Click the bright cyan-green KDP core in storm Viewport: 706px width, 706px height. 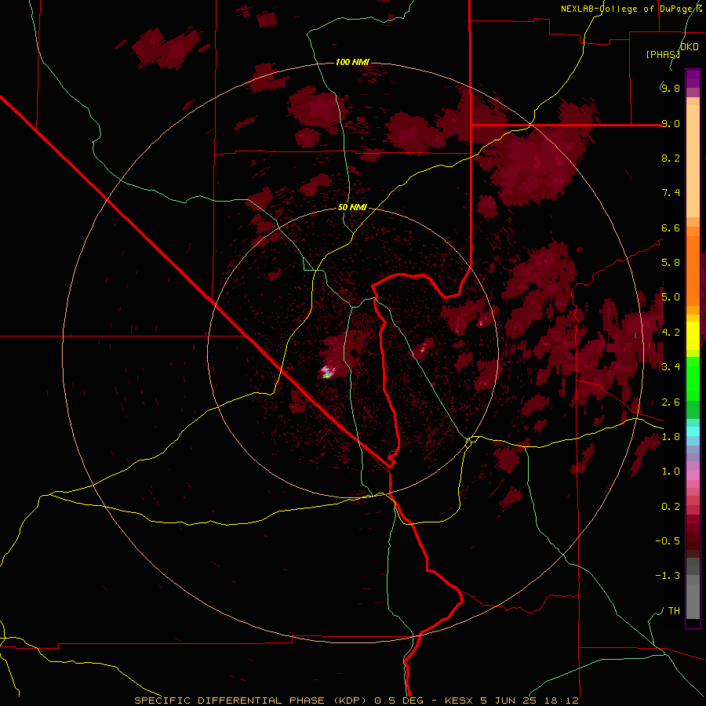tap(326, 373)
